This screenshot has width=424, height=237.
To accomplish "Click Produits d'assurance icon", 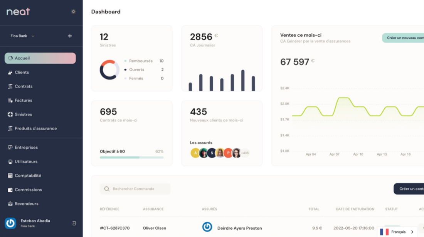I will (x=10, y=128).
